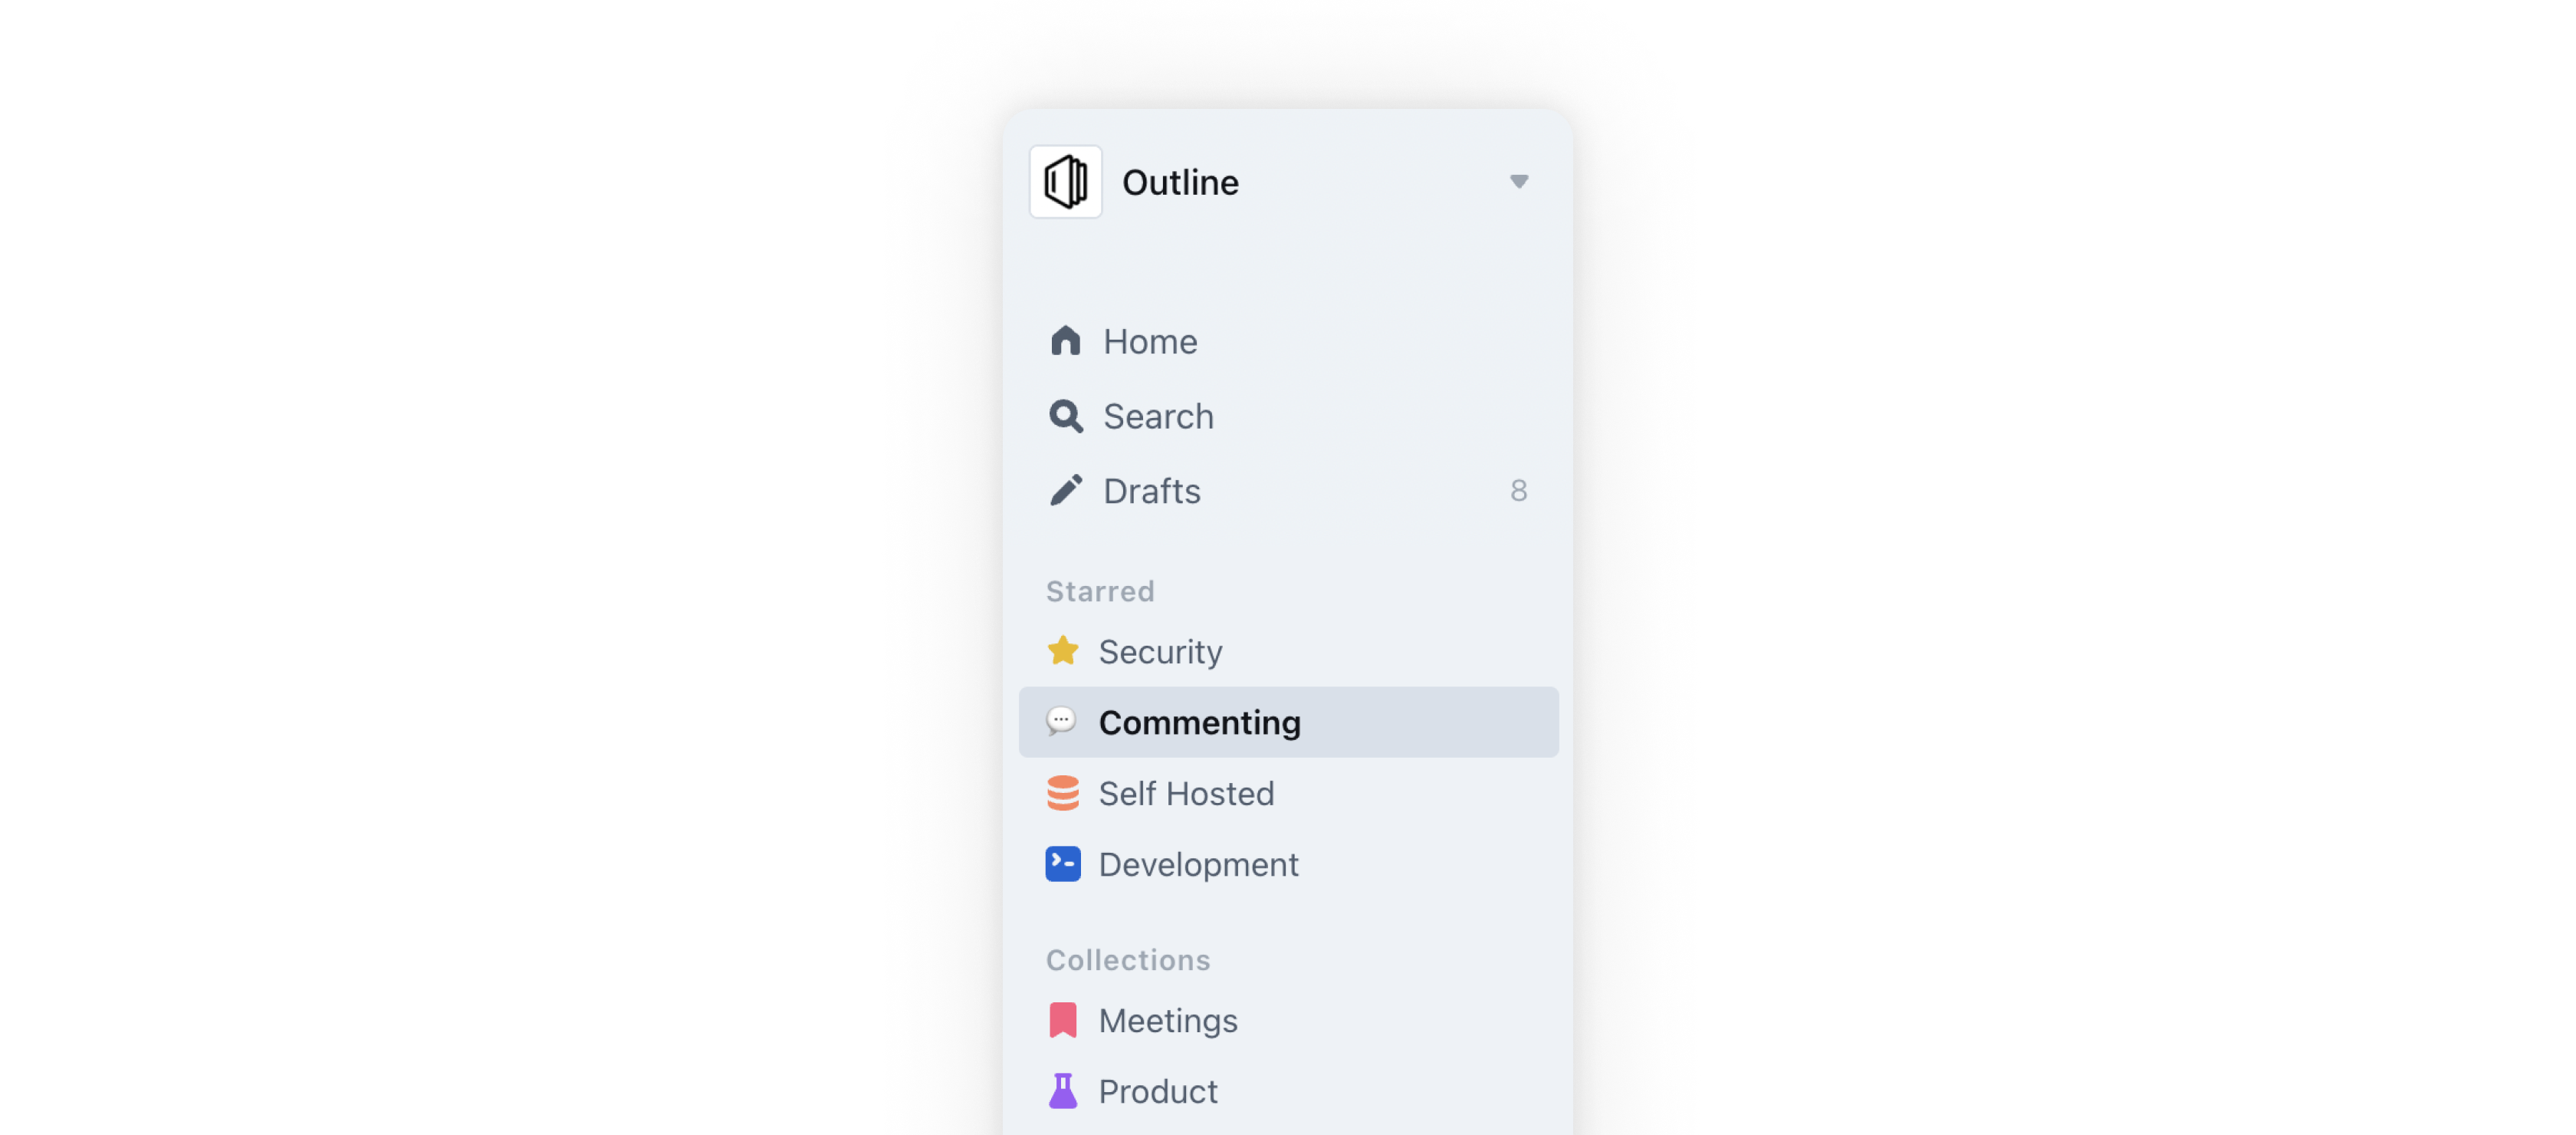This screenshot has width=2576, height=1135.
Task: Open the Outline workspace dropdown
Action: [x=1519, y=181]
